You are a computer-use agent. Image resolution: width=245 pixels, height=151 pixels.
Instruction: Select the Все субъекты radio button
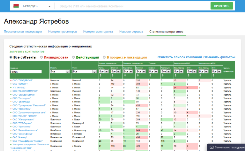11,57
